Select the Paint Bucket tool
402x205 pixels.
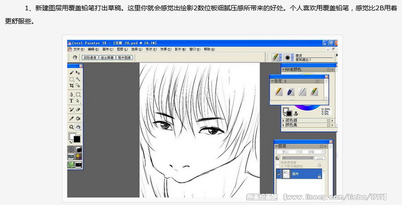click(78, 118)
